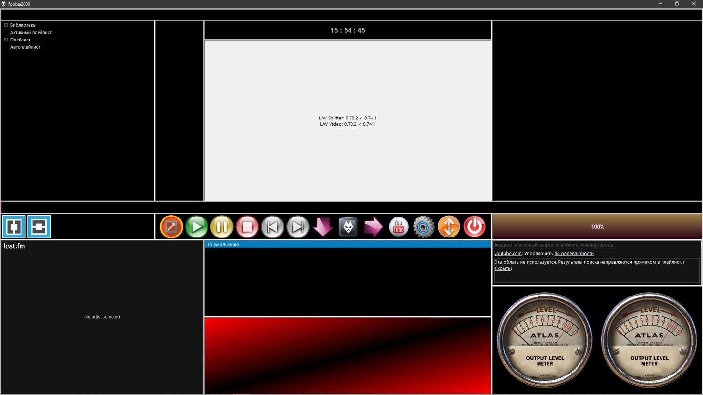Skip to the next track
703x395 pixels.
(298, 227)
